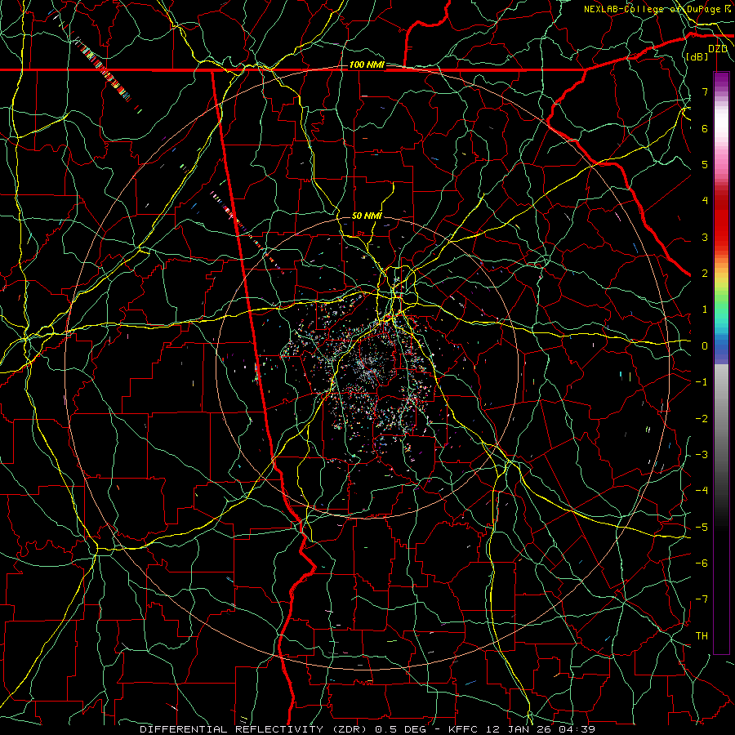Click the -3 dB value on color scale

(x=702, y=455)
